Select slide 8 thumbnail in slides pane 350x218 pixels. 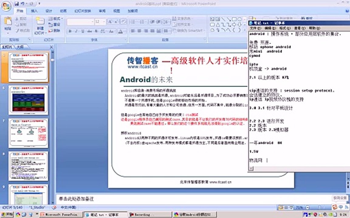pos(28,166)
